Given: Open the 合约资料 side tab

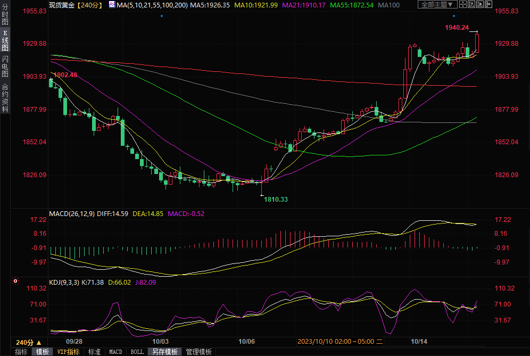Looking at the screenshot, I should [5, 98].
